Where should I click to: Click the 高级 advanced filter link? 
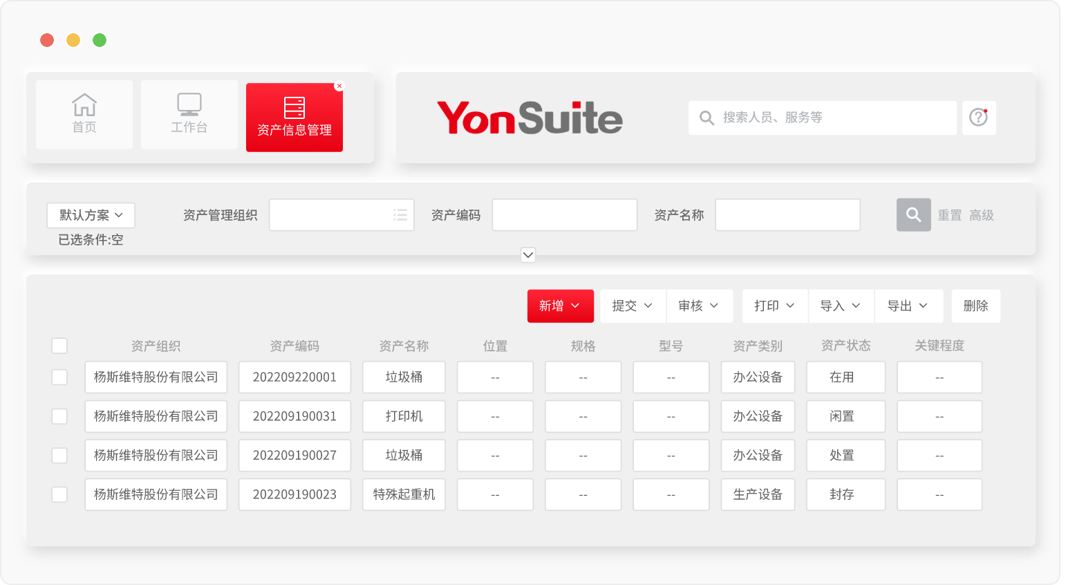981,215
